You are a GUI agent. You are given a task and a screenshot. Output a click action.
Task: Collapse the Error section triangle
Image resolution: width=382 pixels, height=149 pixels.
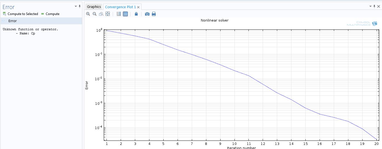[3, 21]
